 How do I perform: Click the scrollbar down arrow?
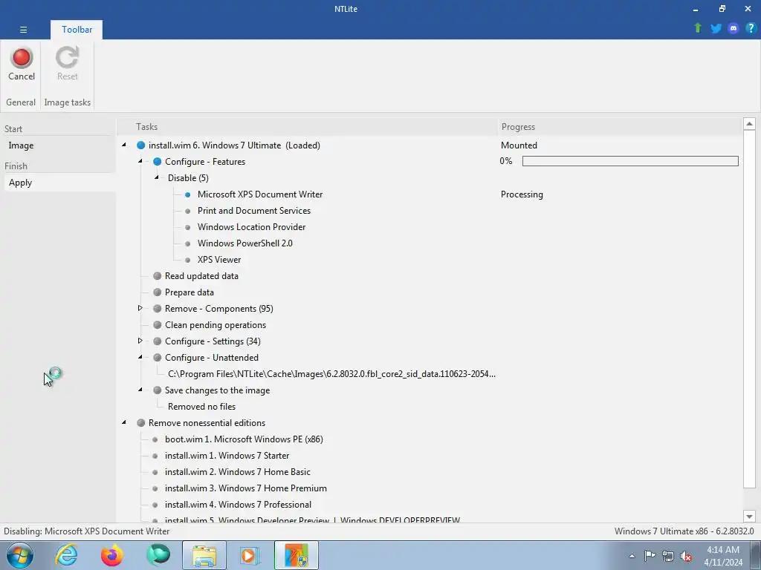749,517
